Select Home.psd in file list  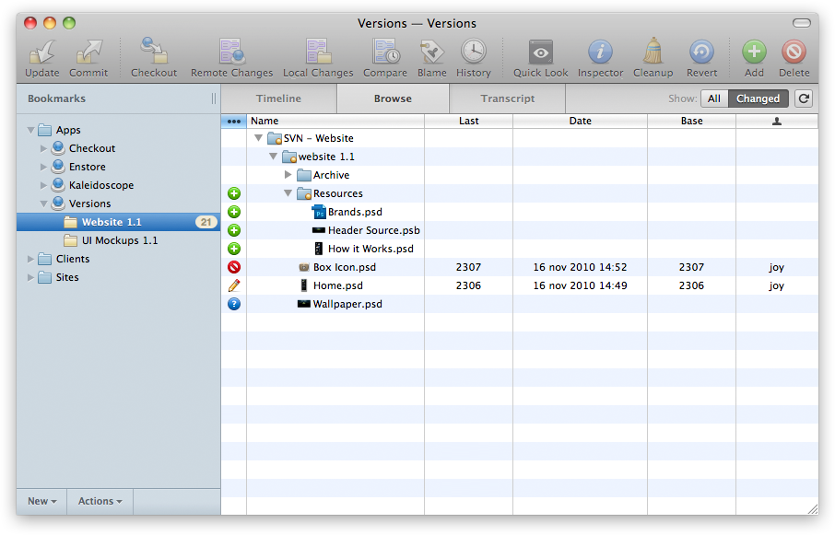pyautogui.click(x=337, y=285)
